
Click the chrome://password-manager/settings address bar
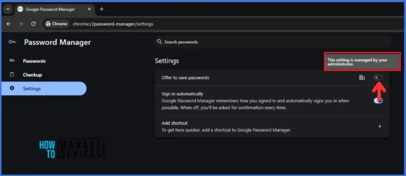click(113, 24)
